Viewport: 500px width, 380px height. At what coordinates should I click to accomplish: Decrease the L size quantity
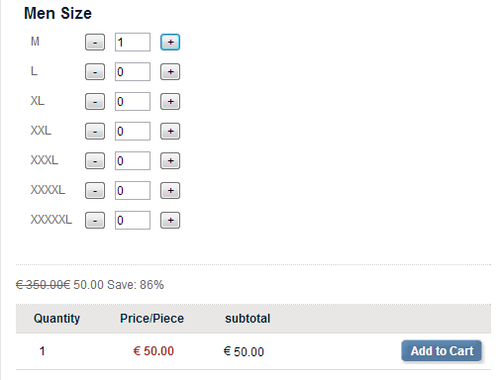95,72
